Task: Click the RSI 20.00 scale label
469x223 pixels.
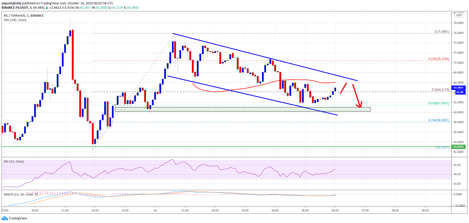Action: [457, 184]
